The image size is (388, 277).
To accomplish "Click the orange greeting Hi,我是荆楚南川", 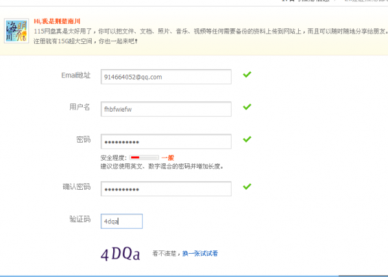I will point(57,21).
